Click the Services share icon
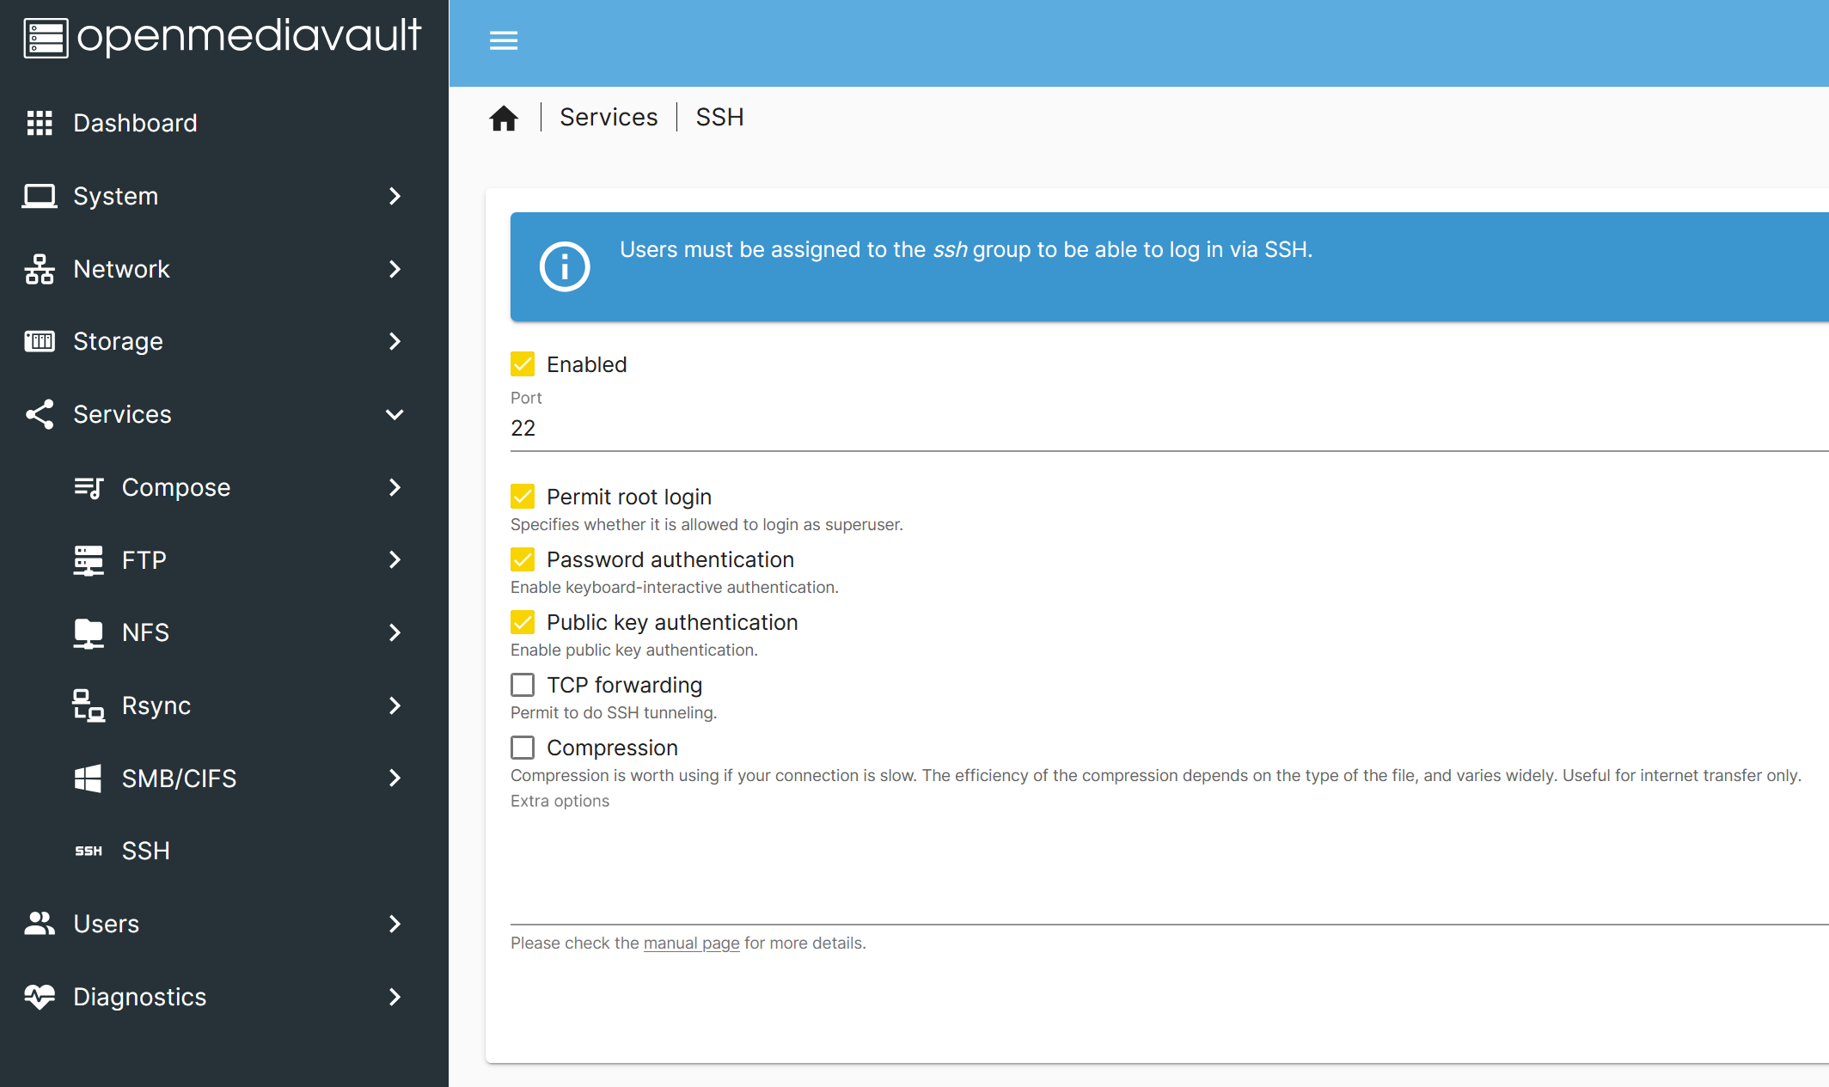The width and height of the screenshot is (1829, 1087). [40, 414]
